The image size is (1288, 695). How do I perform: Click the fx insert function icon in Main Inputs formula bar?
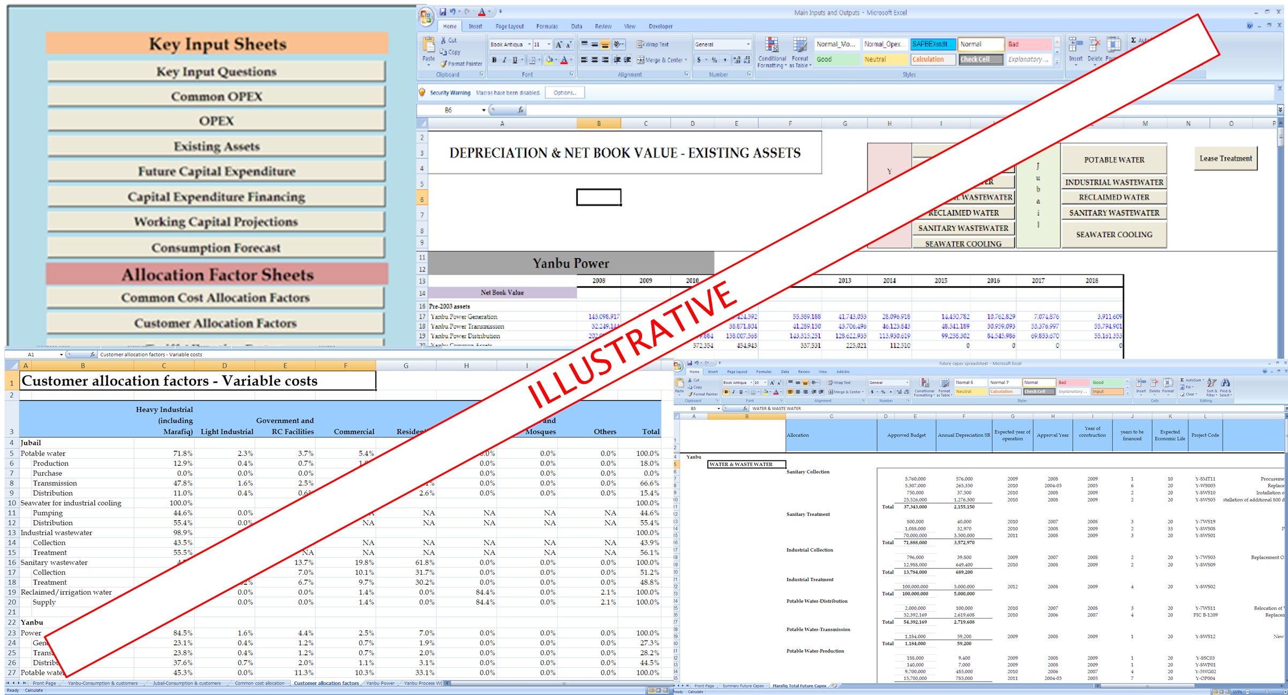click(521, 110)
